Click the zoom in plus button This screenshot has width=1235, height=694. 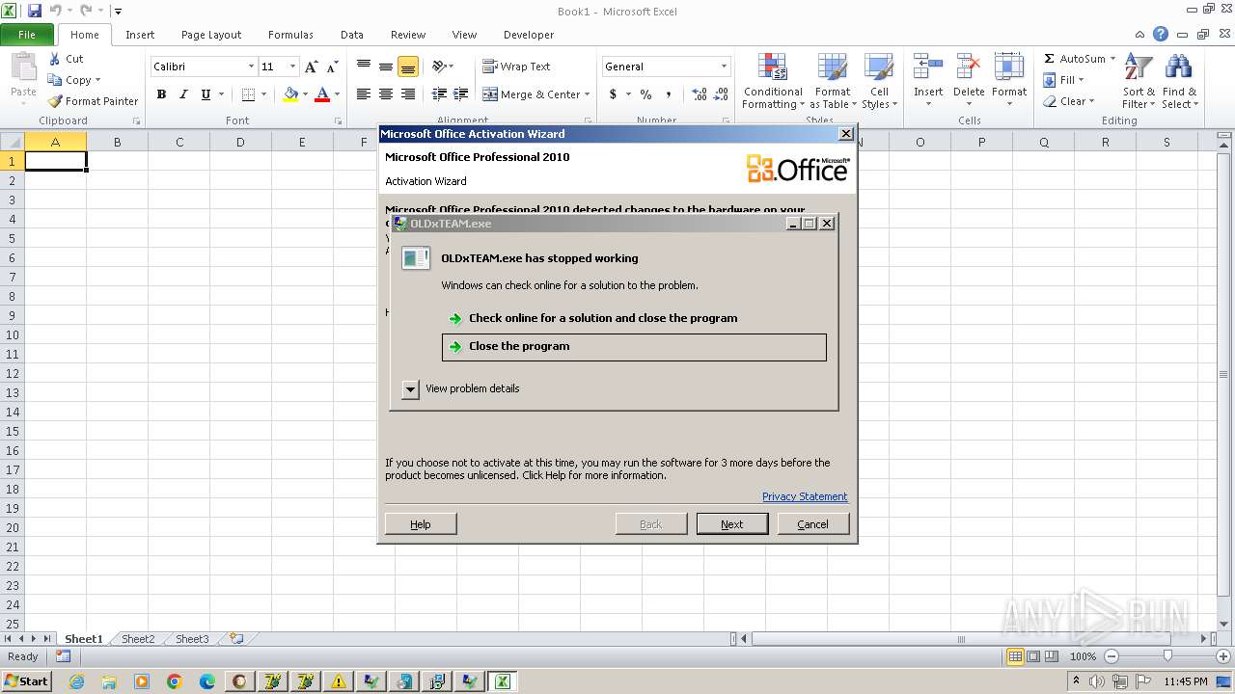coord(1222,656)
